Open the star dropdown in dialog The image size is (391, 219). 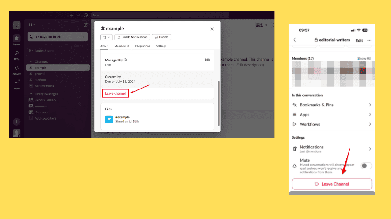click(x=107, y=37)
